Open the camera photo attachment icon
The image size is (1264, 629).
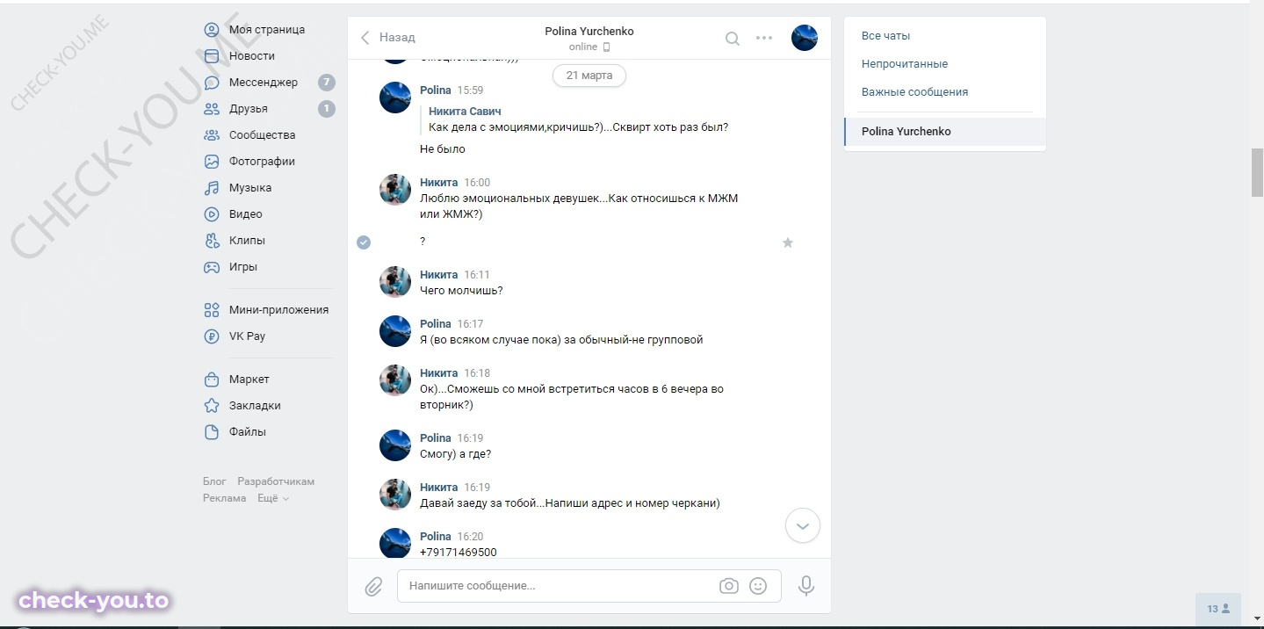coord(729,586)
